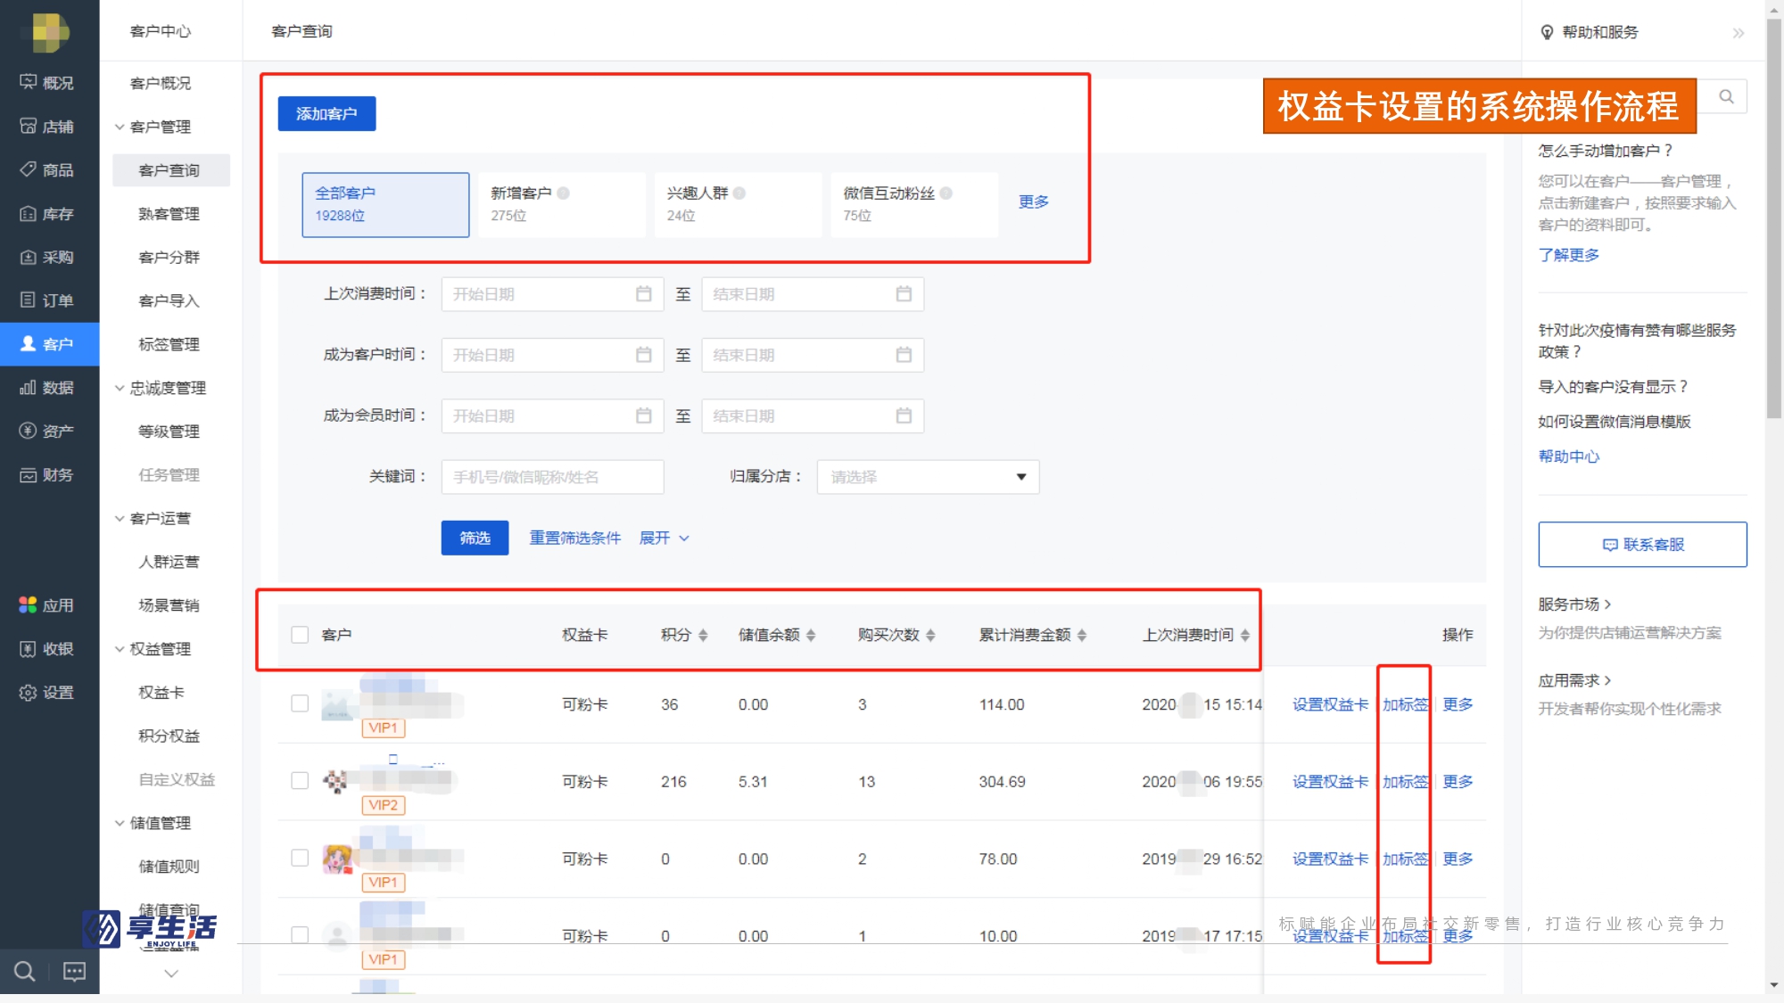Click the search magnifier at sidebar bottom

pos(25,971)
